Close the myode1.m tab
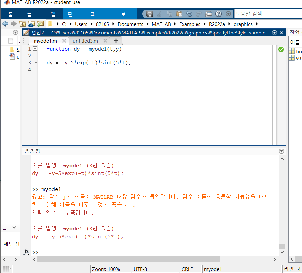 64,41
